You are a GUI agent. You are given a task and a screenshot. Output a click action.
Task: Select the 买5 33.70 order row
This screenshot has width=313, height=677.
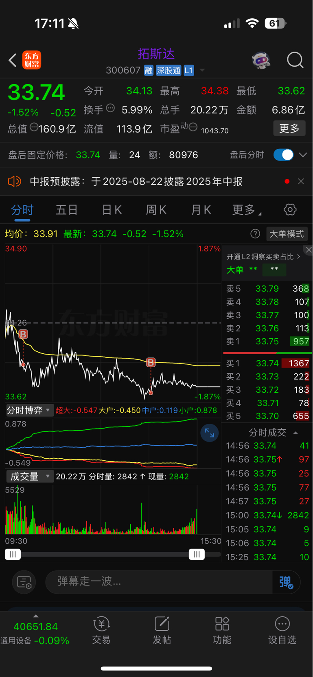(x=267, y=416)
